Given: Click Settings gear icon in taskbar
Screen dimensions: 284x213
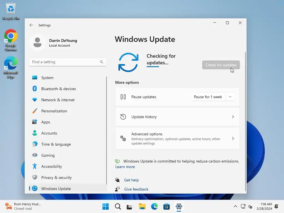Looking at the screenshot, I should (x=179, y=206).
